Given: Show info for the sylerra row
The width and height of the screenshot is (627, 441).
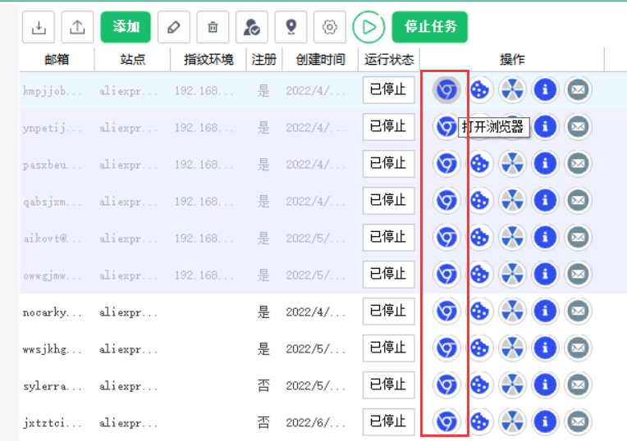Looking at the screenshot, I should pos(545,384).
